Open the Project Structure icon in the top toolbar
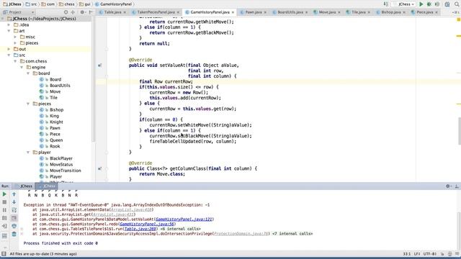This screenshot has width=461, height=259. pos(447,4)
